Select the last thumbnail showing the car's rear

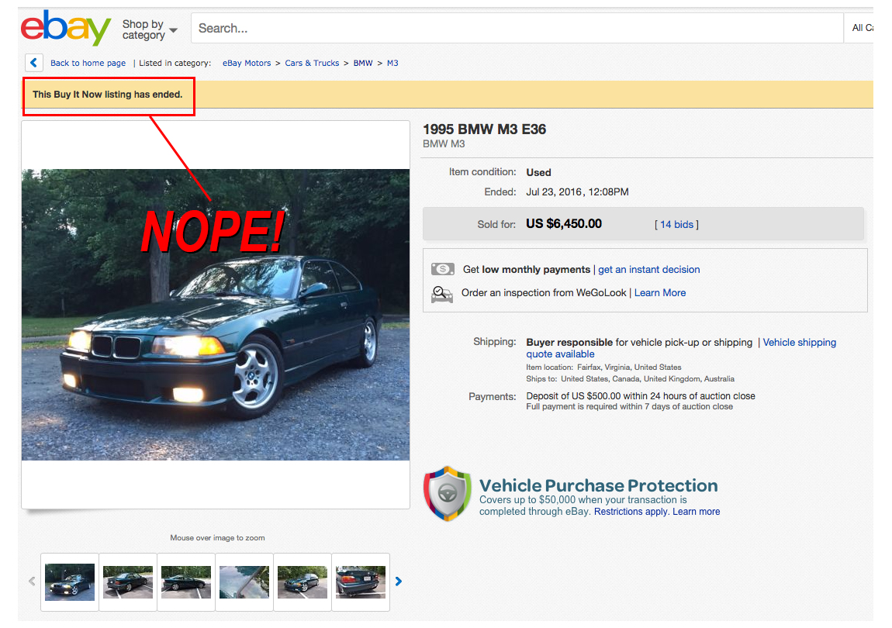pyautogui.click(x=361, y=581)
